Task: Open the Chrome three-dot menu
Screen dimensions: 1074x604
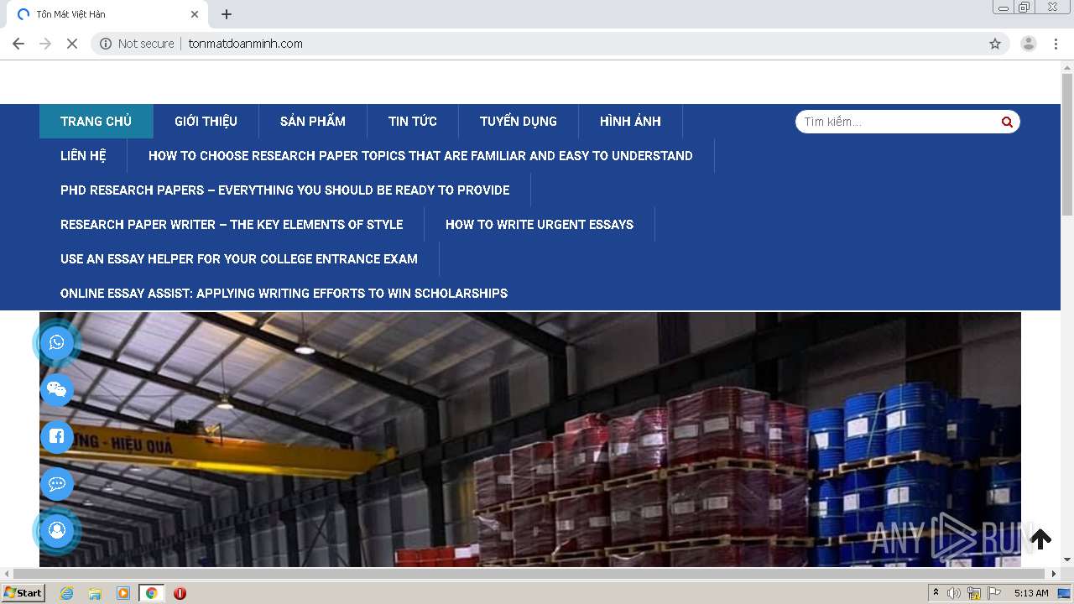Action: click(1056, 44)
